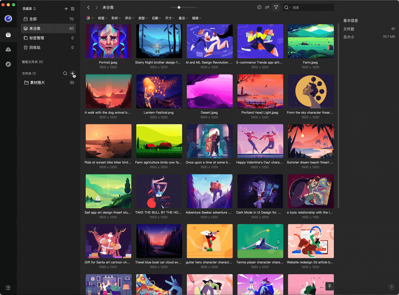The image size is (399, 295).
Task: Select the Ride at sunset bike thumbnail
Action: [x=109, y=141]
